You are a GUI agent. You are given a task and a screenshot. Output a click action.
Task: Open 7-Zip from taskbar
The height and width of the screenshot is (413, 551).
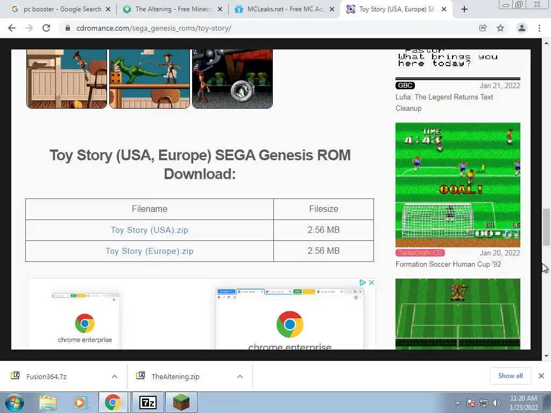pos(147,402)
